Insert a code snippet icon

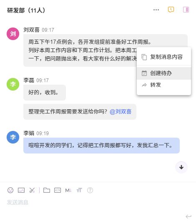pyautogui.click(x=58, y=190)
